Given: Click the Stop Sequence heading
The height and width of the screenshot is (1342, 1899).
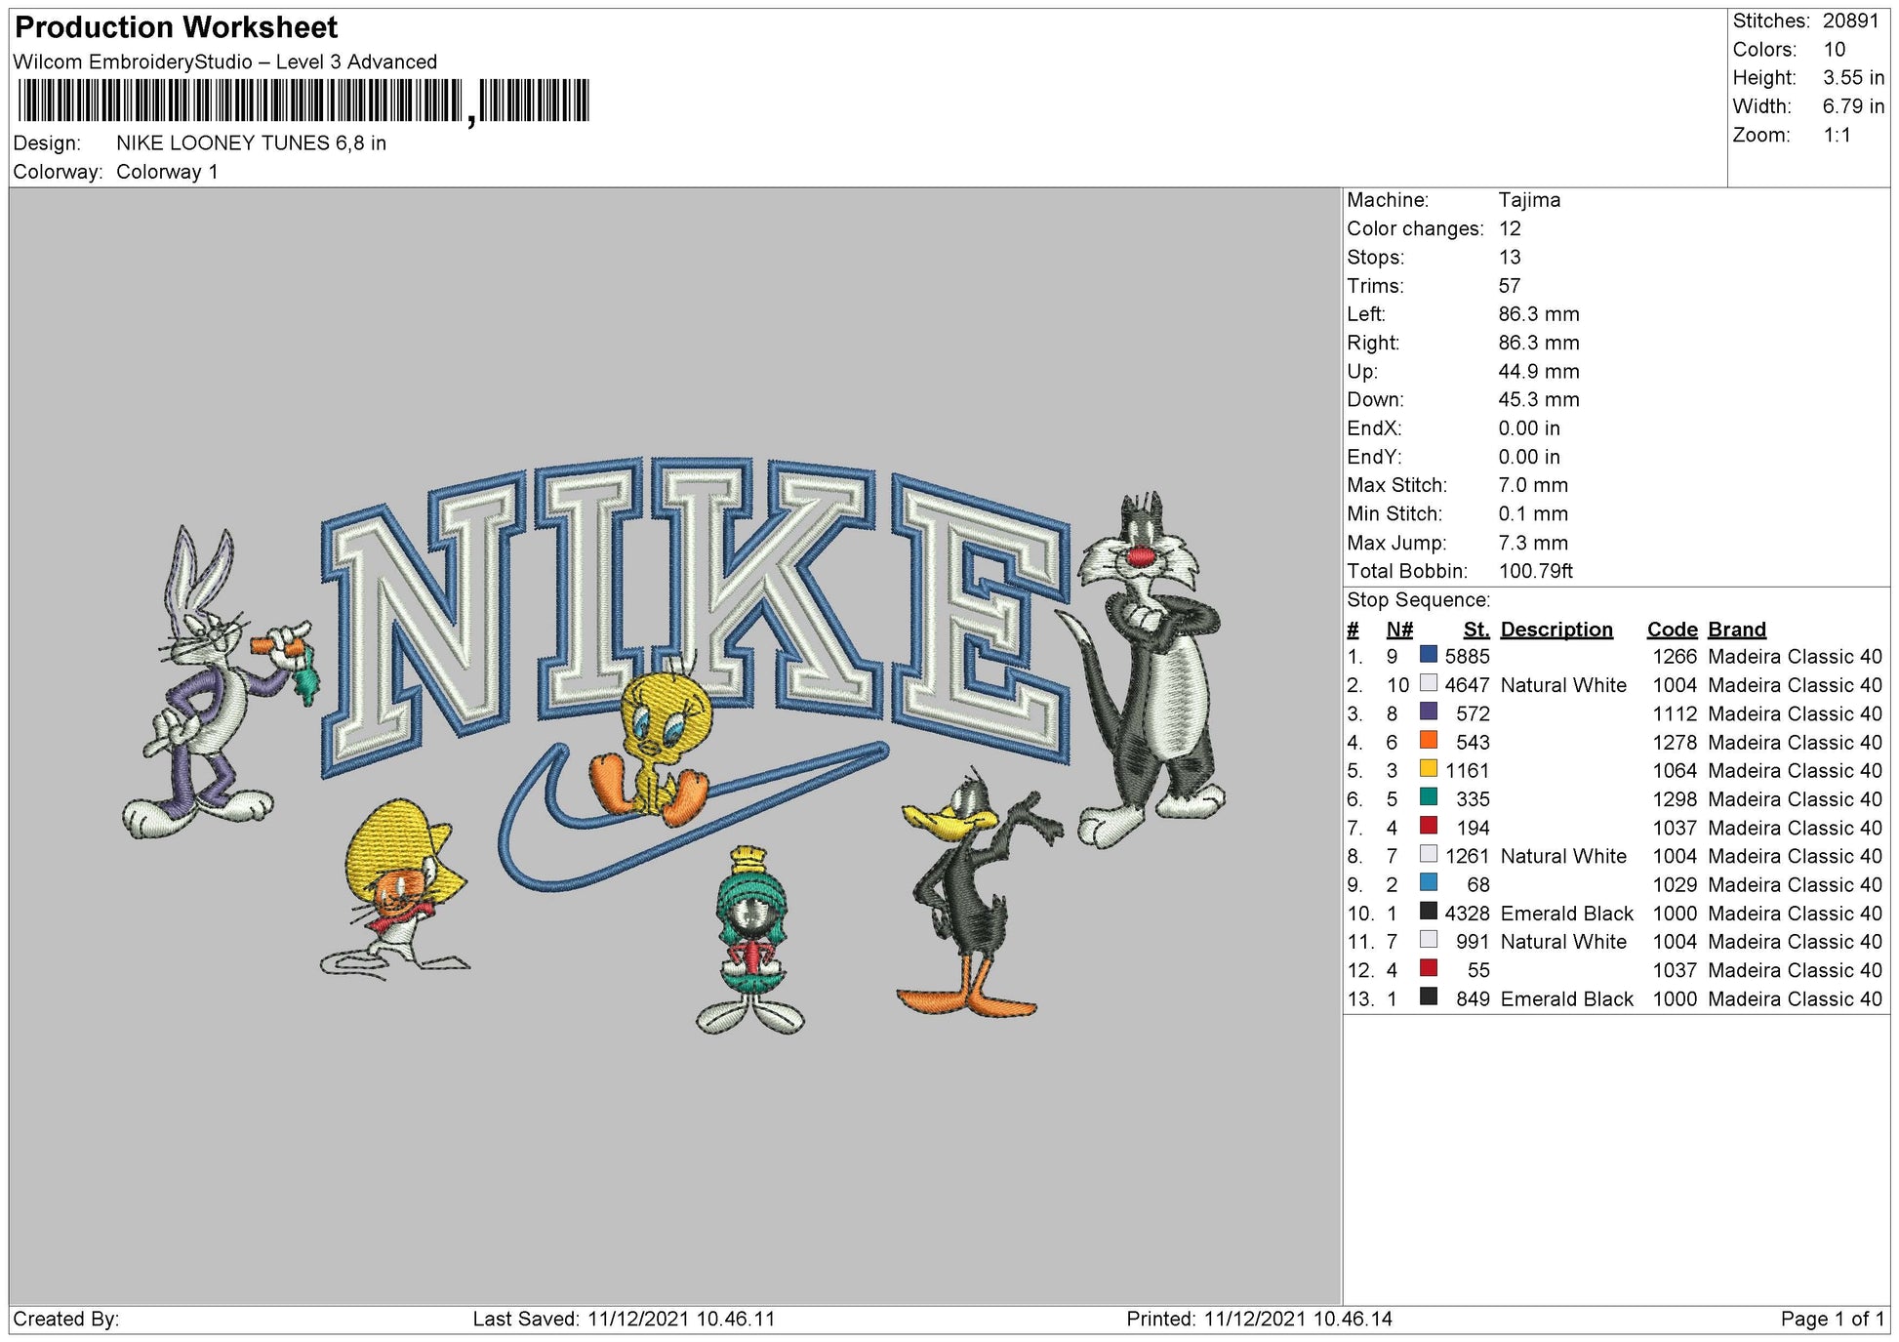Looking at the screenshot, I should point(1418,600).
